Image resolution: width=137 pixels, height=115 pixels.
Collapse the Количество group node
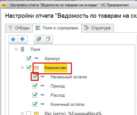pyautogui.click(x=22, y=68)
